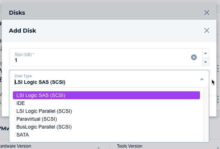Choose BusLogic Parallel (SCSI) option
220x149 pixels.
point(44,127)
